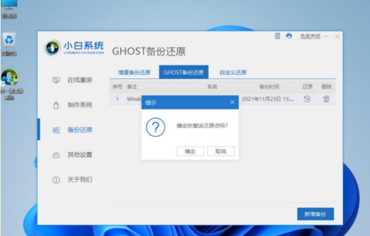Click the customer service headset icon
This screenshot has height=236, width=370.
[289, 36]
